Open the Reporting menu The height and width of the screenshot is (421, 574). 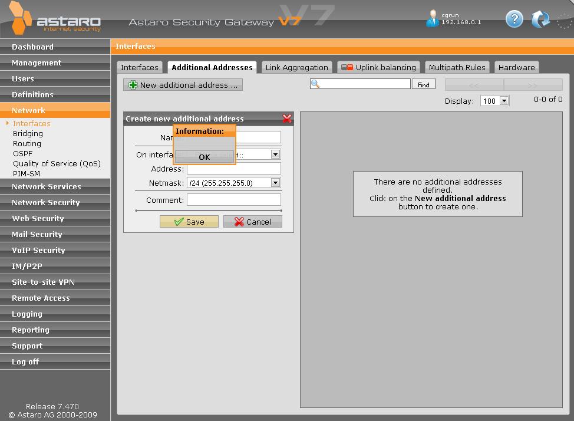[55, 330]
